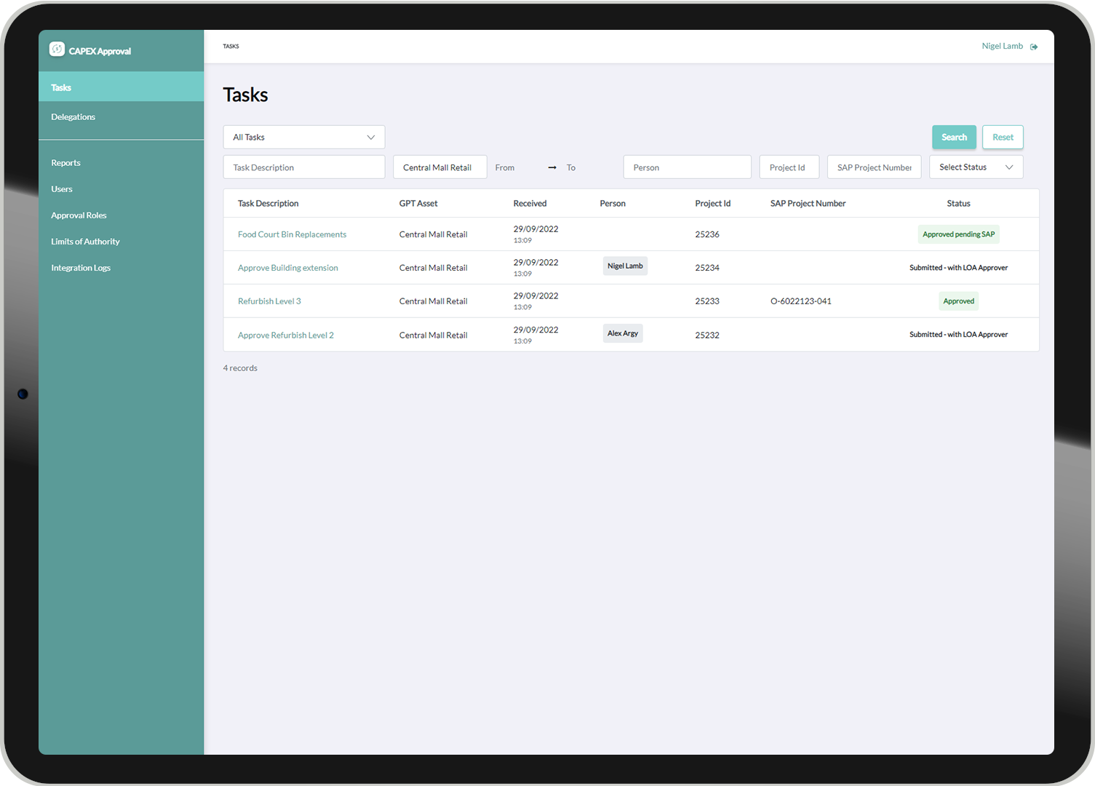Click project id 25232
Screen dimensions: 1095x786
pyautogui.click(x=707, y=336)
